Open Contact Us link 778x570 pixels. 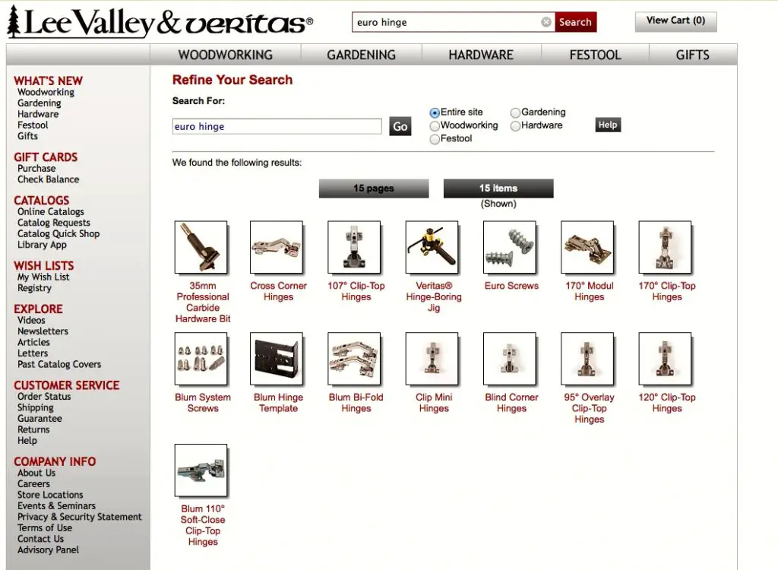point(41,539)
